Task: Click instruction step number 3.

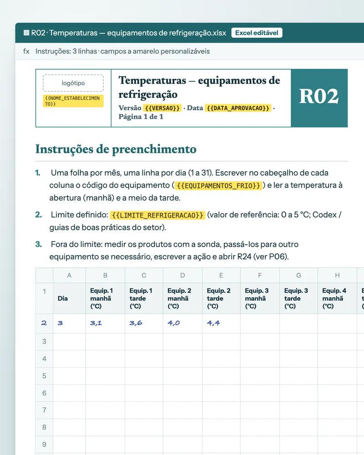Action: [x=38, y=244]
